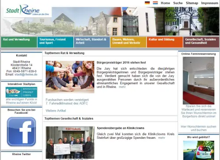Open Bauen, Wohnen, Umwelt und Verkehr
This screenshot has width=220, height=160.
(128, 42)
